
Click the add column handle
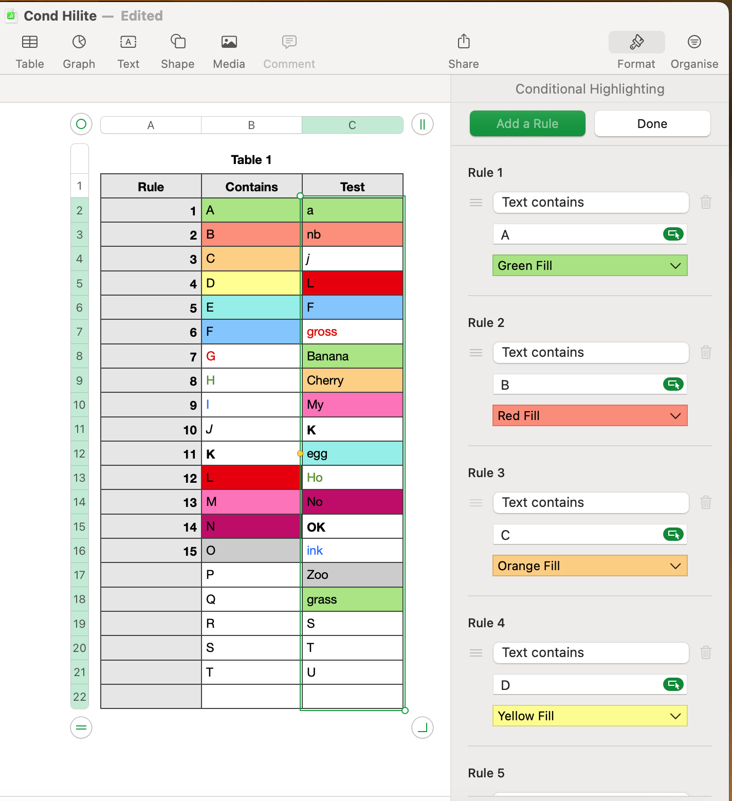[x=423, y=124]
